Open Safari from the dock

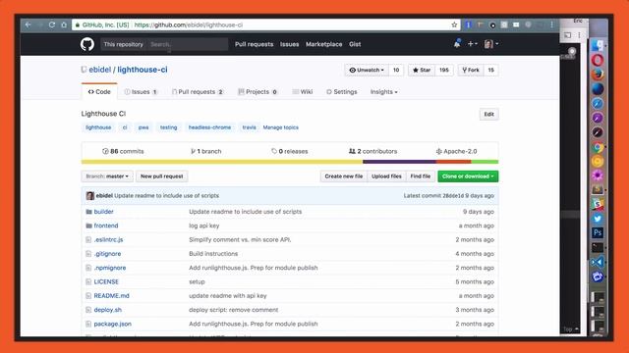pyautogui.click(x=598, y=104)
